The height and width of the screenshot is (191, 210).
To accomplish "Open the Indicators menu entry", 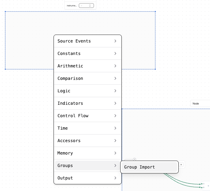I will pos(87,103).
